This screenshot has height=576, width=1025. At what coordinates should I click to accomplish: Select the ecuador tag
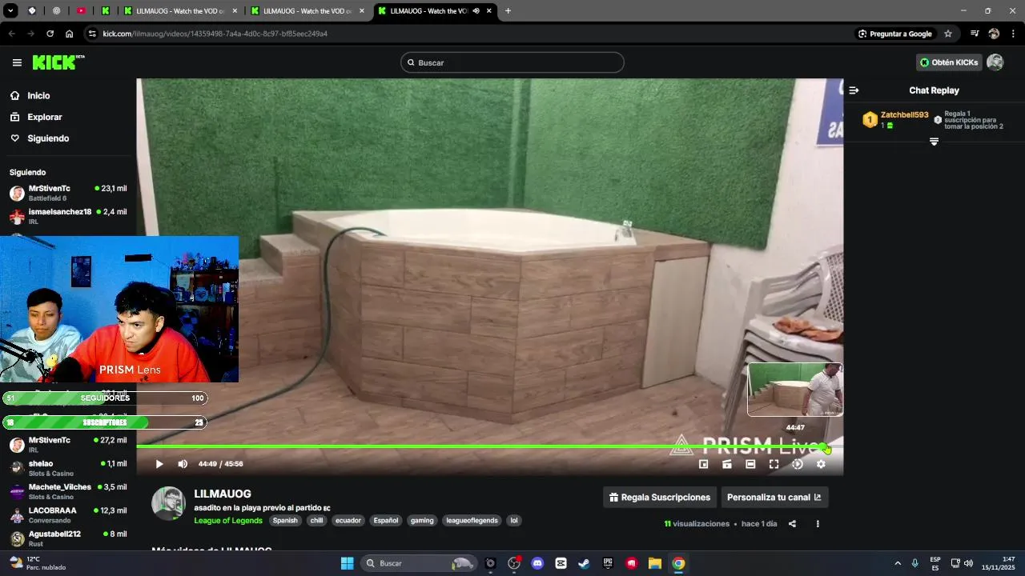click(x=348, y=521)
